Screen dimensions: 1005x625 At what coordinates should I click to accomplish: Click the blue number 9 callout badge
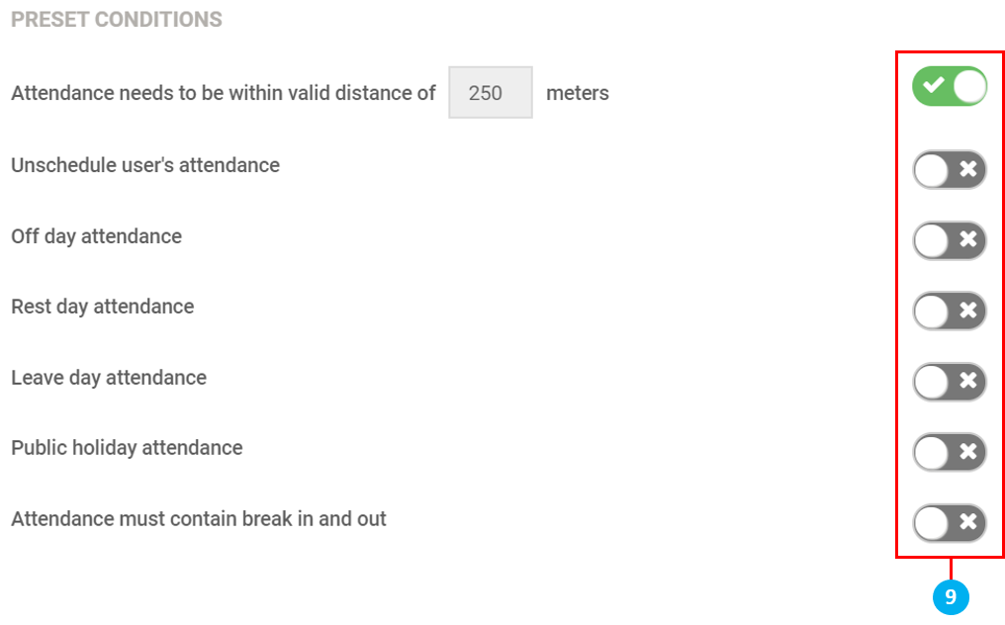pyautogui.click(x=951, y=597)
